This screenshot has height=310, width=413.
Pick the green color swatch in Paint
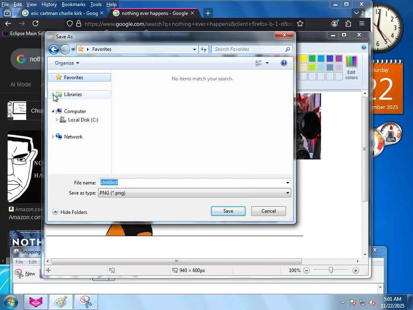(x=312, y=58)
